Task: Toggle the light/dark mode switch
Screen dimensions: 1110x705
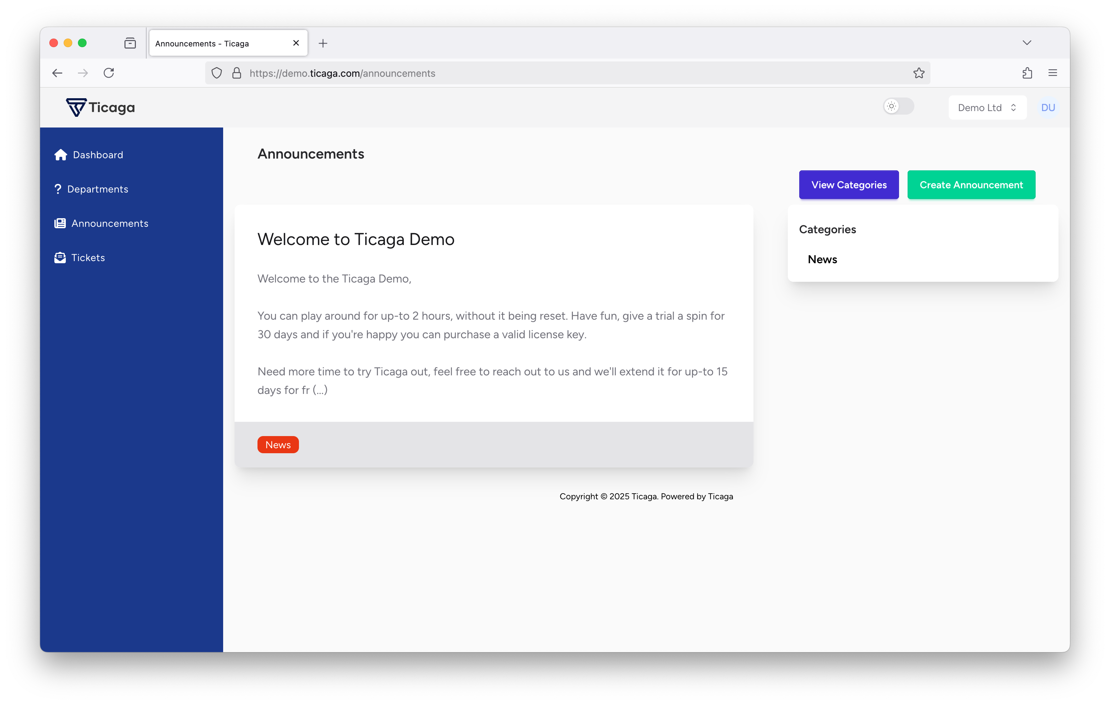Action: [898, 106]
